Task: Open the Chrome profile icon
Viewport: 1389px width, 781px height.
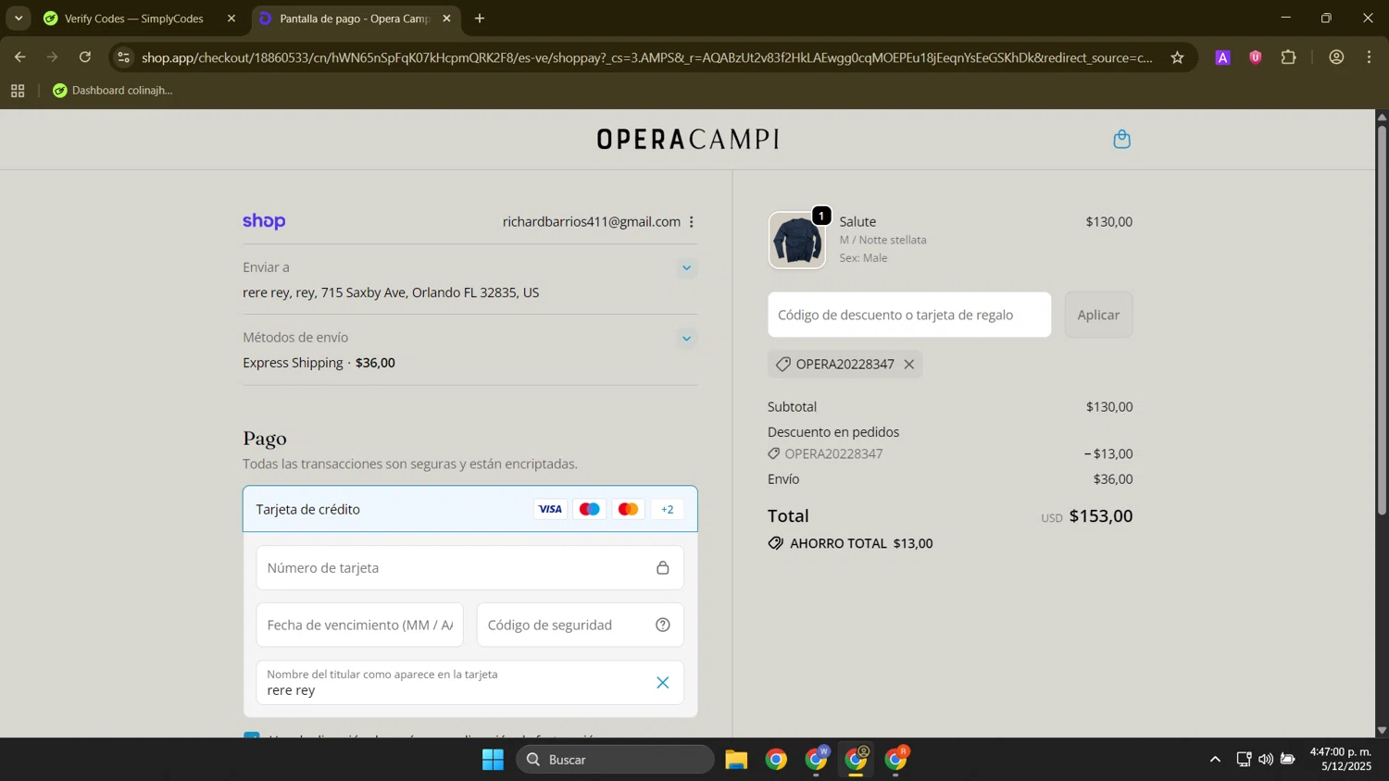Action: pyautogui.click(x=1336, y=57)
